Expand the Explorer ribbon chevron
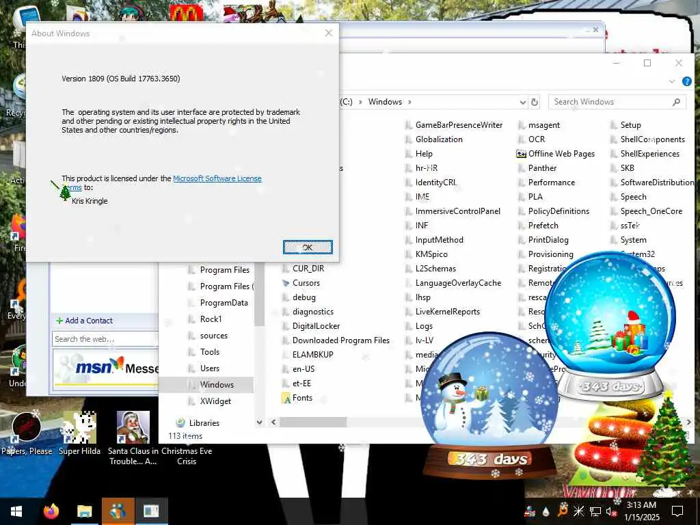The height and width of the screenshot is (525, 700). coord(671,81)
